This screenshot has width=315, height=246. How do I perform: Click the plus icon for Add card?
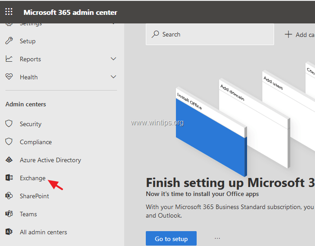tap(288, 34)
